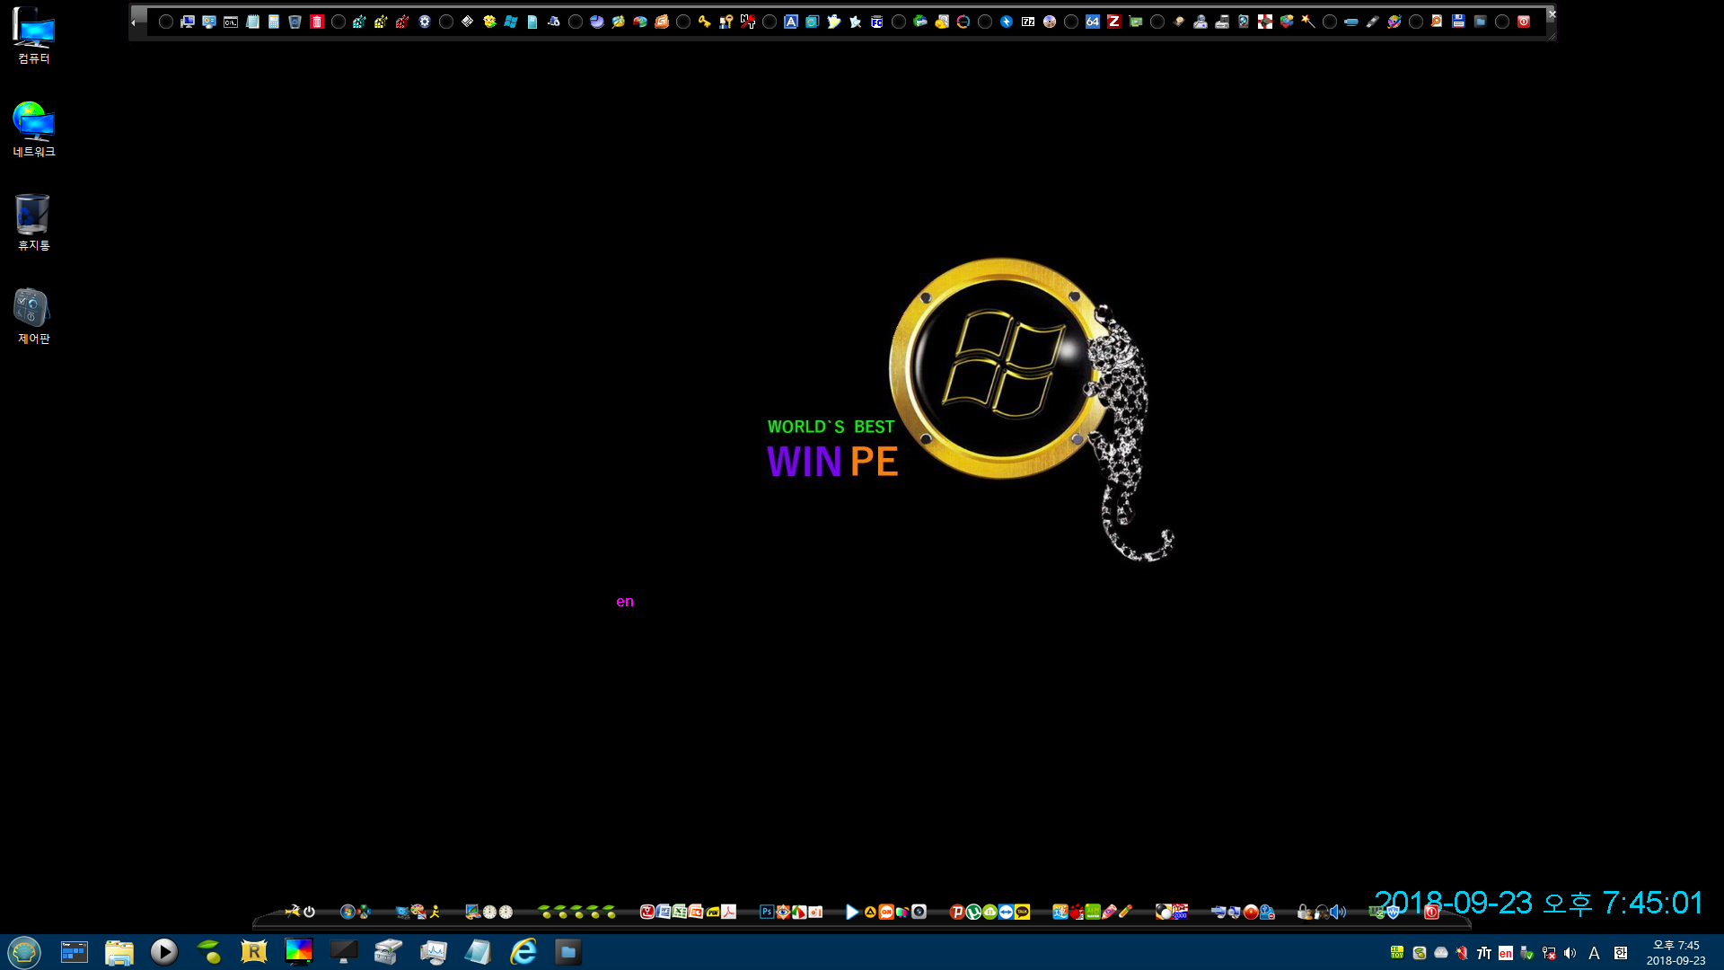This screenshot has width=1724, height=970.
Task: Open the green uTorrent icon in bottom dock
Action: 974,912
